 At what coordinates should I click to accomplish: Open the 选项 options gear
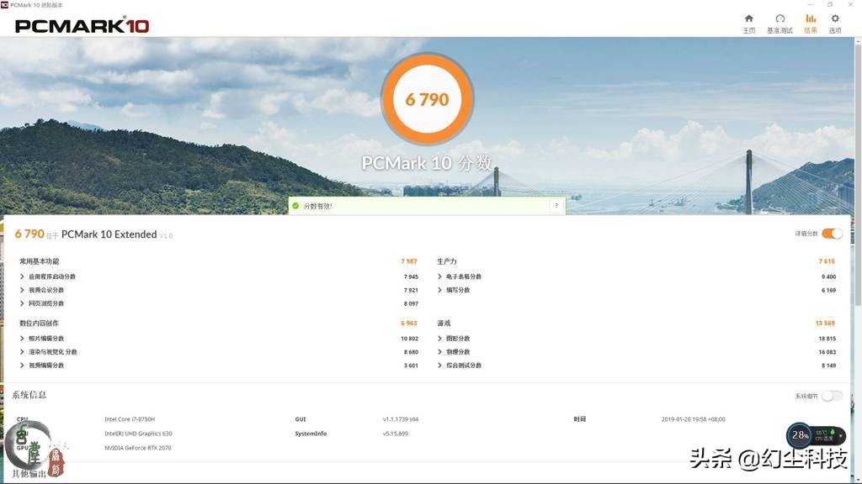(835, 24)
